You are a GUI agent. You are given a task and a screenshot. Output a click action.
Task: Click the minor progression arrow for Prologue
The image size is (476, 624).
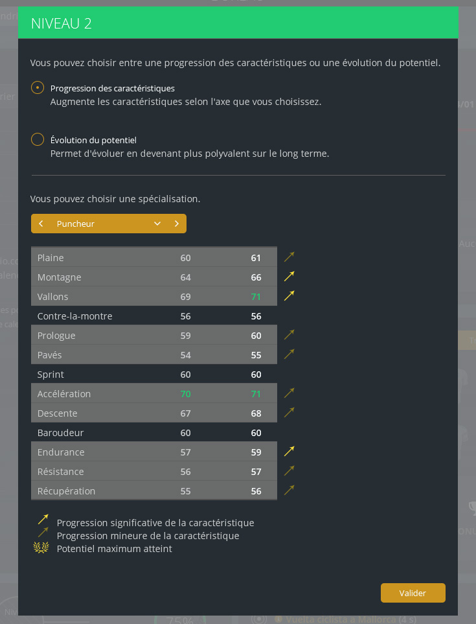289,335
